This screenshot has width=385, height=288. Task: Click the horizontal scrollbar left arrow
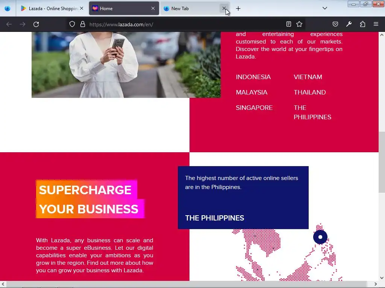[3, 284]
